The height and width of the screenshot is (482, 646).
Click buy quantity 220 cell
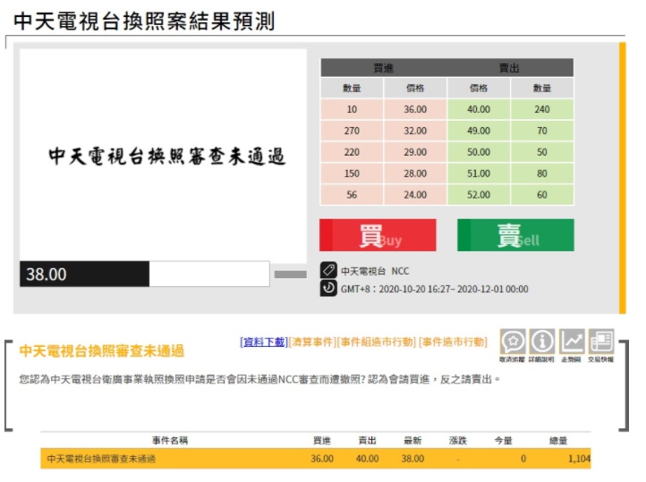[x=352, y=152]
